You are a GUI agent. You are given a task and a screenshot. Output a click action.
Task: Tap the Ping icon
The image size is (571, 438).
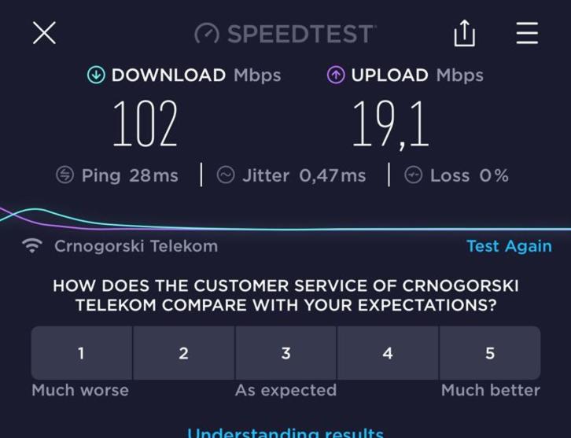point(64,175)
